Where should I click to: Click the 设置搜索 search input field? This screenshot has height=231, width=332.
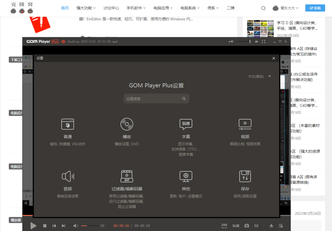pyautogui.click(x=156, y=98)
